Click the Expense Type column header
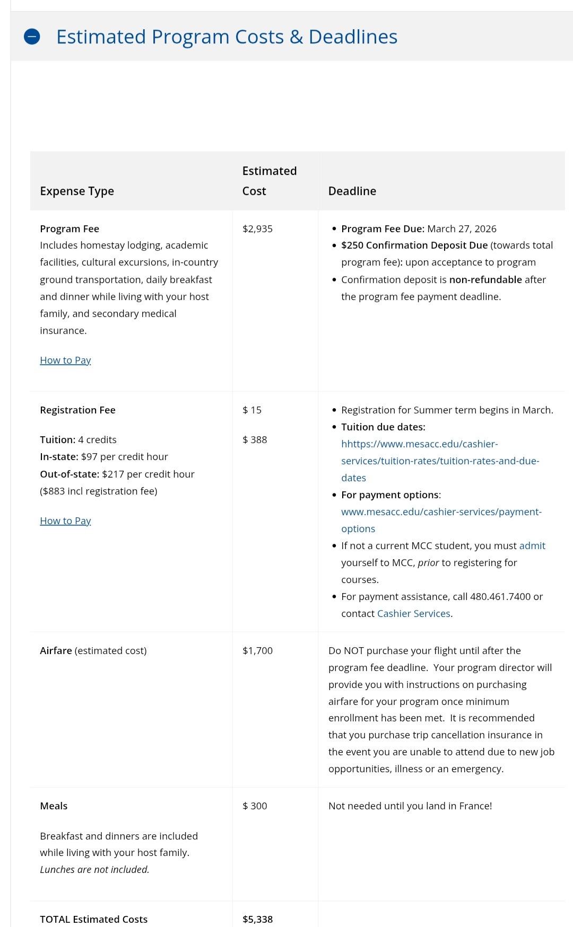This screenshot has width=573, height=927. 77,191
